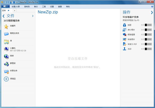This screenshot has height=108, width=155.
Task: Open the 查看 ribbon tab
Action: click(x=60, y=7)
